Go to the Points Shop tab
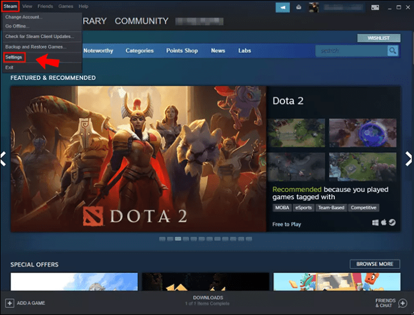The height and width of the screenshot is (315, 414). click(x=182, y=51)
